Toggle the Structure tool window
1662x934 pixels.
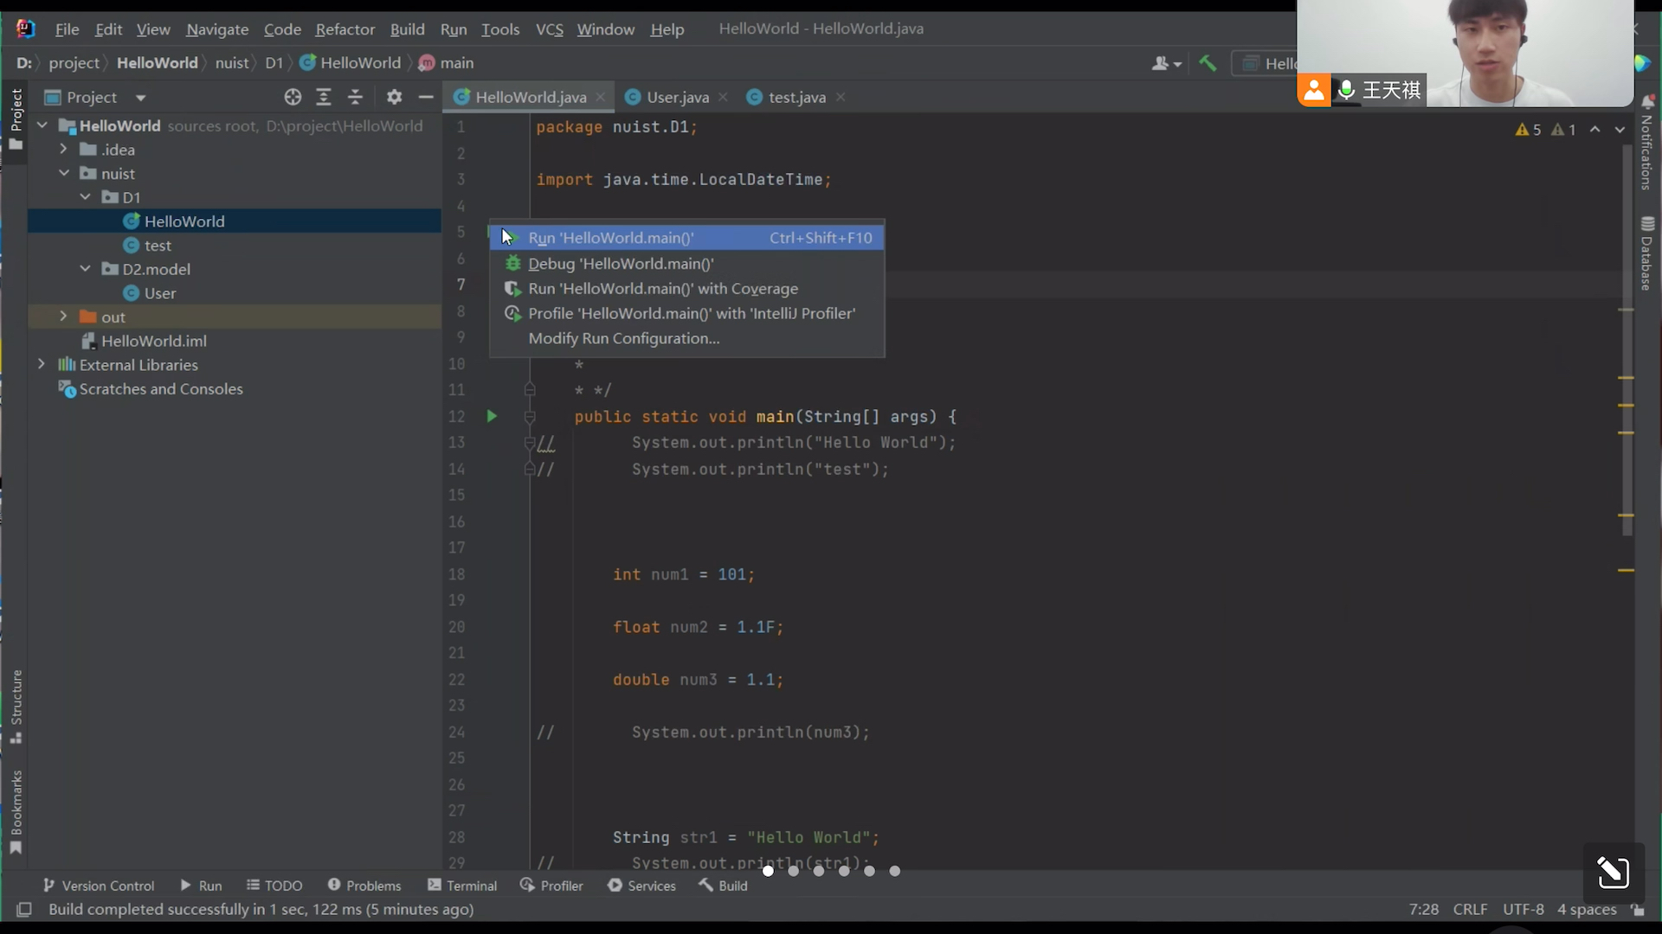[16, 705]
